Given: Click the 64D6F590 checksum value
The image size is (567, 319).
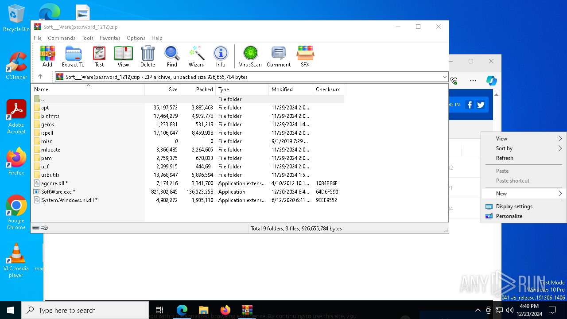Looking at the screenshot, I should 327,192.
